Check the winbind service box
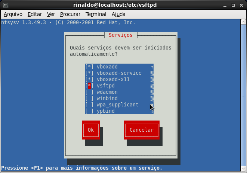 tap(89, 99)
